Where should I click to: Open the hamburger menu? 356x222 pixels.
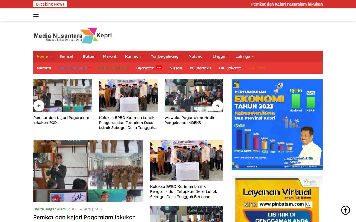pos(36,15)
